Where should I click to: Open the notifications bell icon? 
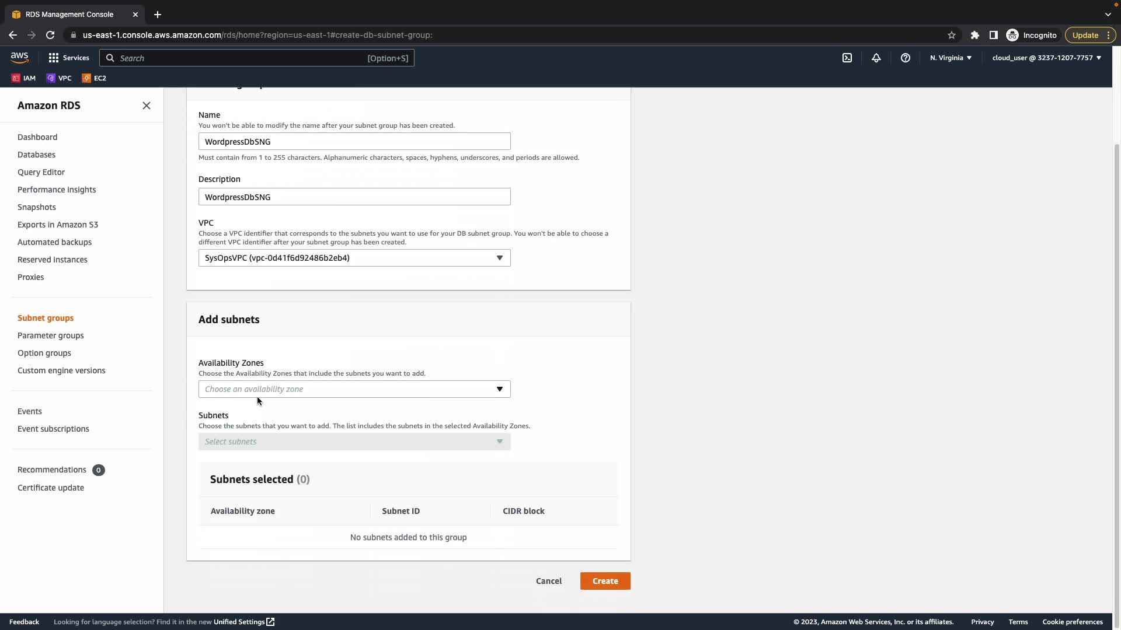(876, 58)
